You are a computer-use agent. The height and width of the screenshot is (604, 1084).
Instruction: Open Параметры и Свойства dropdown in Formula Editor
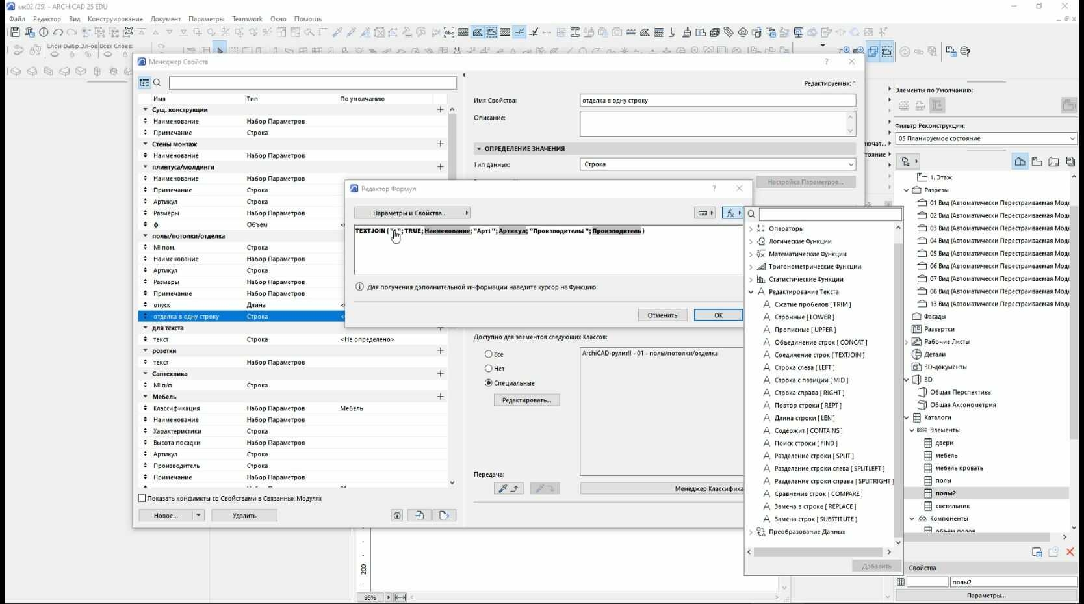point(412,213)
